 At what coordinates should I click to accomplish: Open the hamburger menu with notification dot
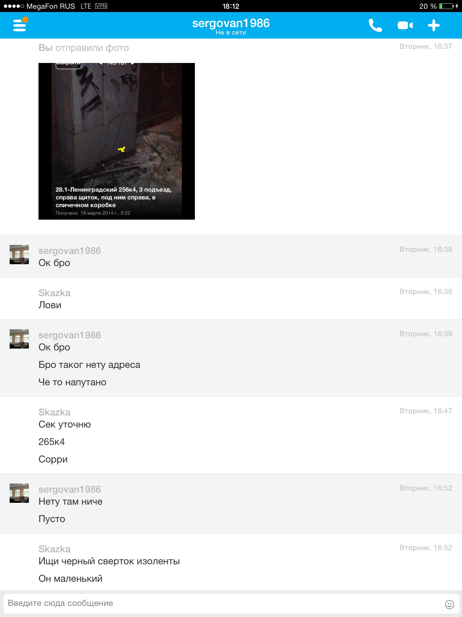(x=20, y=25)
